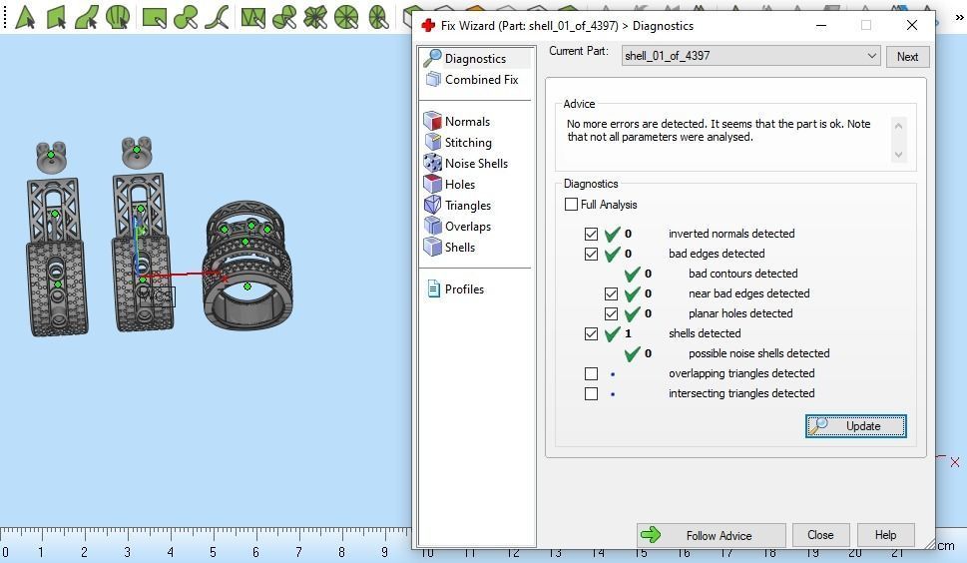This screenshot has height=563, width=967.
Task: Choose the oval wheel marking tool
Action: tap(378, 17)
